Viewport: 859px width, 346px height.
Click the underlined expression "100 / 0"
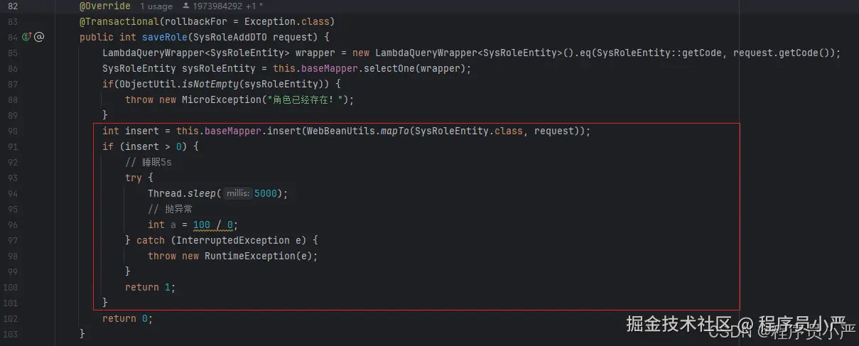[x=213, y=225]
